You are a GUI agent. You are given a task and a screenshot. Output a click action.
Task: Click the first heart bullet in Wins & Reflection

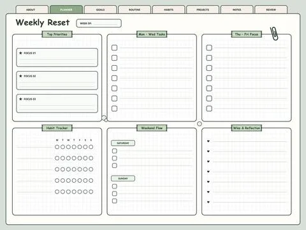click(x=208, y=141)
